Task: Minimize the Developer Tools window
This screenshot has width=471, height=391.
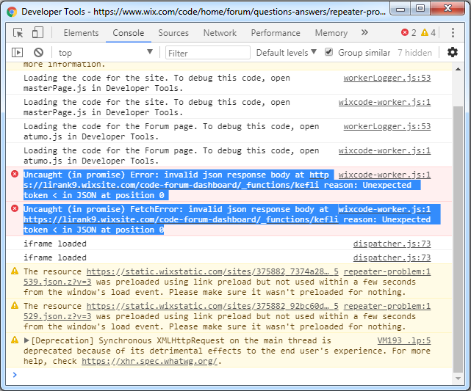Action: tap(400, 8)
